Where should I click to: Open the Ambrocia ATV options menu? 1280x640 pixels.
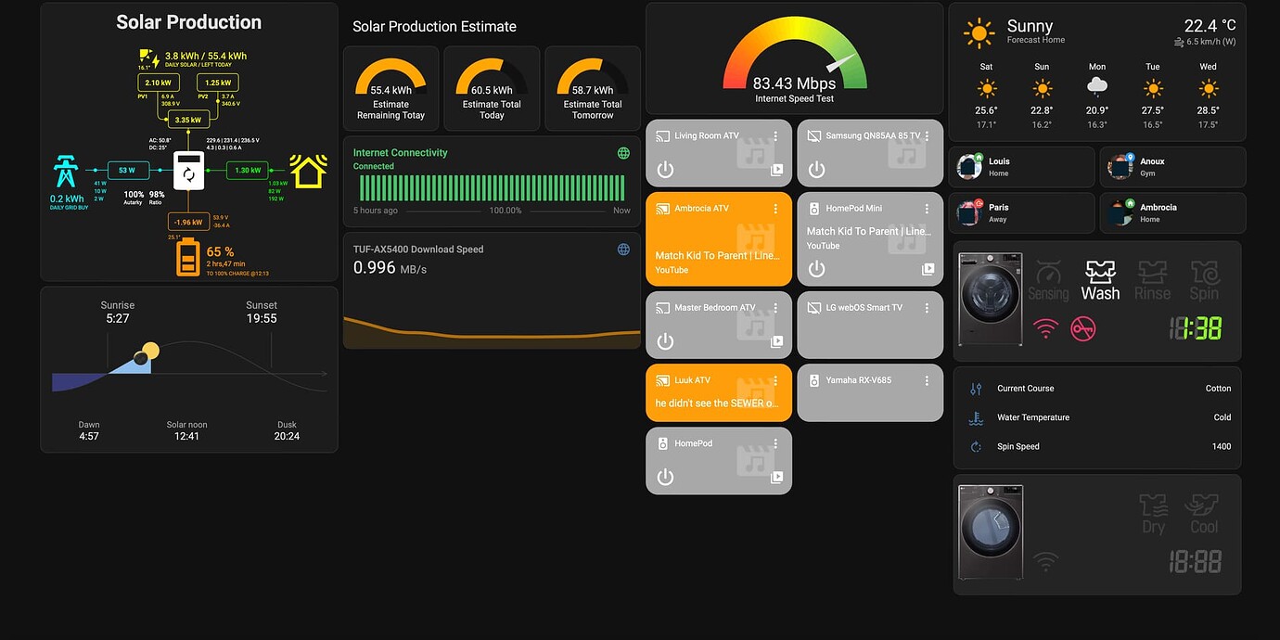pos(777,208)
